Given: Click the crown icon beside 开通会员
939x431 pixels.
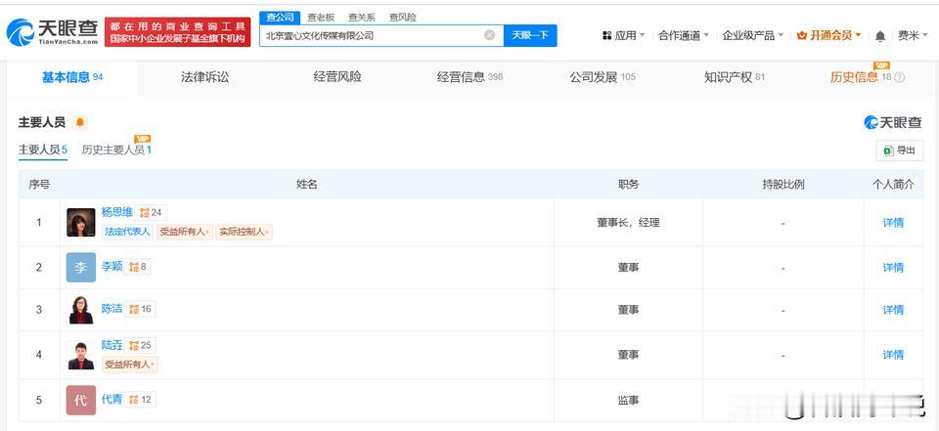Looking at the screenshot, I should pyautogui.click(x=802, y=36).
